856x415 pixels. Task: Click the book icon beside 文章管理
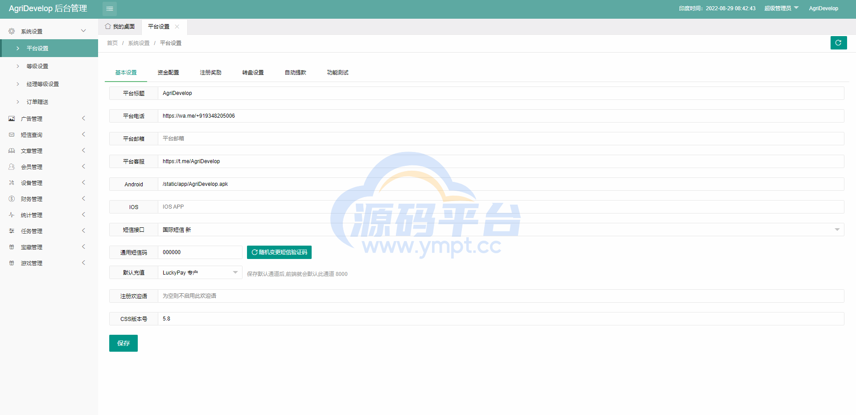click(x=12, y=151)
